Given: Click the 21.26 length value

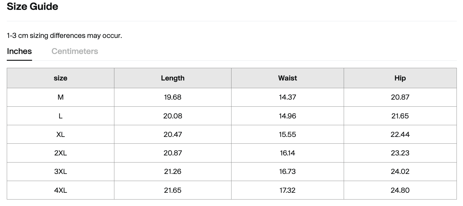Looking at the screenshot, I should pyautogui.click(x=173, y=171).
